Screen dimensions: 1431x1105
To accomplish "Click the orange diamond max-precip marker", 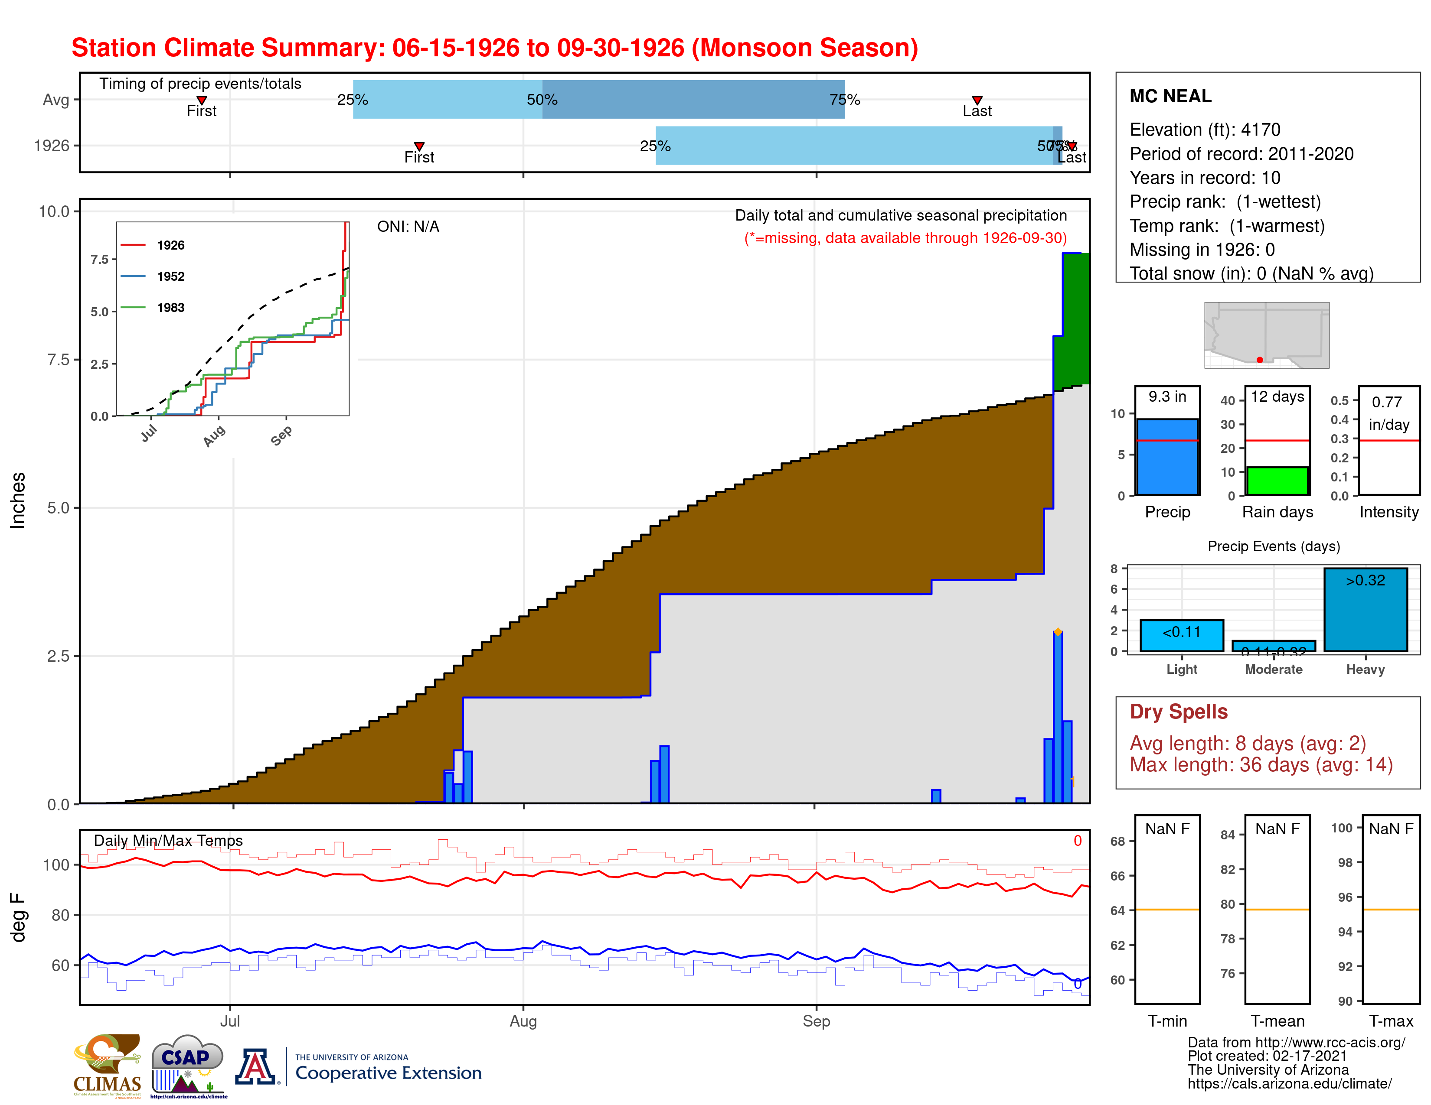I will (x=1058, y=632).
